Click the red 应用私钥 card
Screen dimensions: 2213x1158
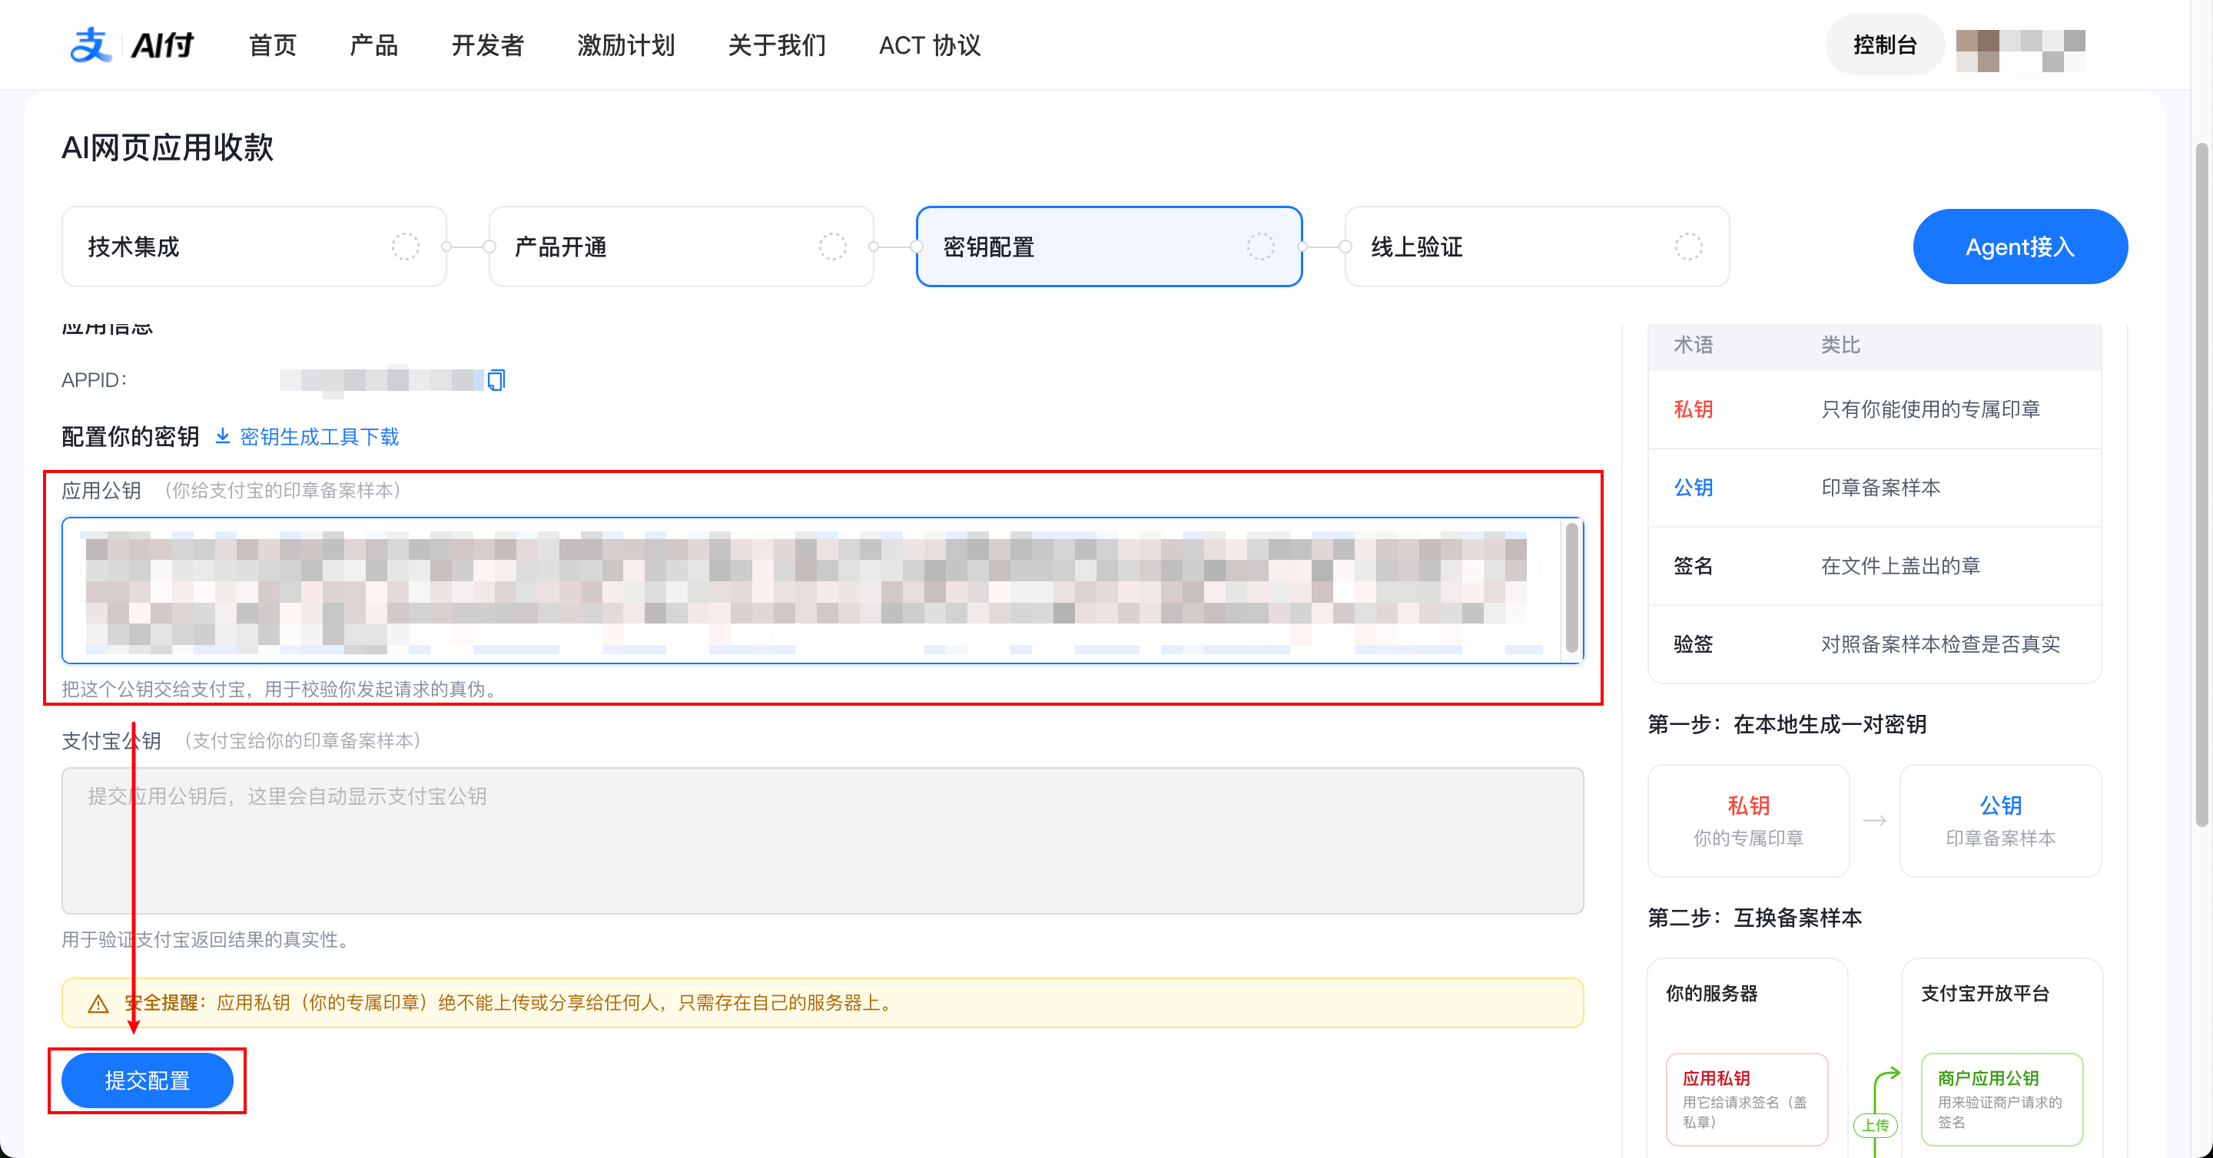[x=1747, y=1099]
